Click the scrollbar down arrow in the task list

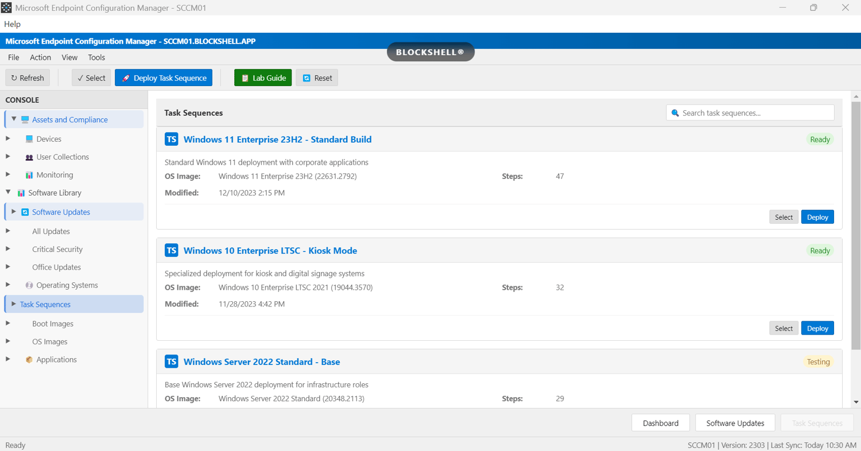click(x=856, y=402)
